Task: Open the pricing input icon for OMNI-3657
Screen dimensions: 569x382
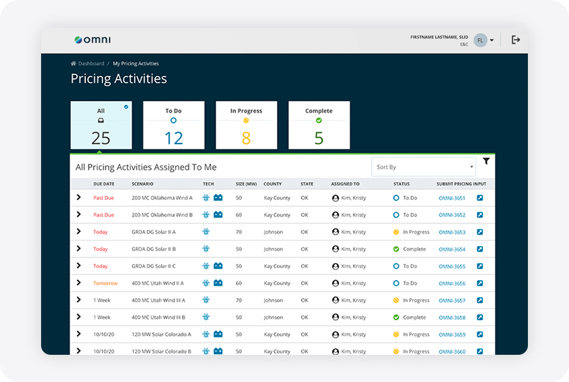Action: point(480,300)
